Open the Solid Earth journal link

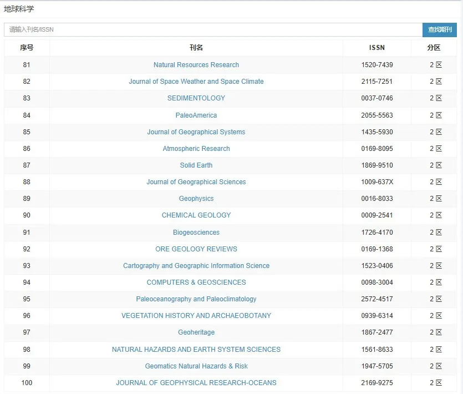coord(196,165)
